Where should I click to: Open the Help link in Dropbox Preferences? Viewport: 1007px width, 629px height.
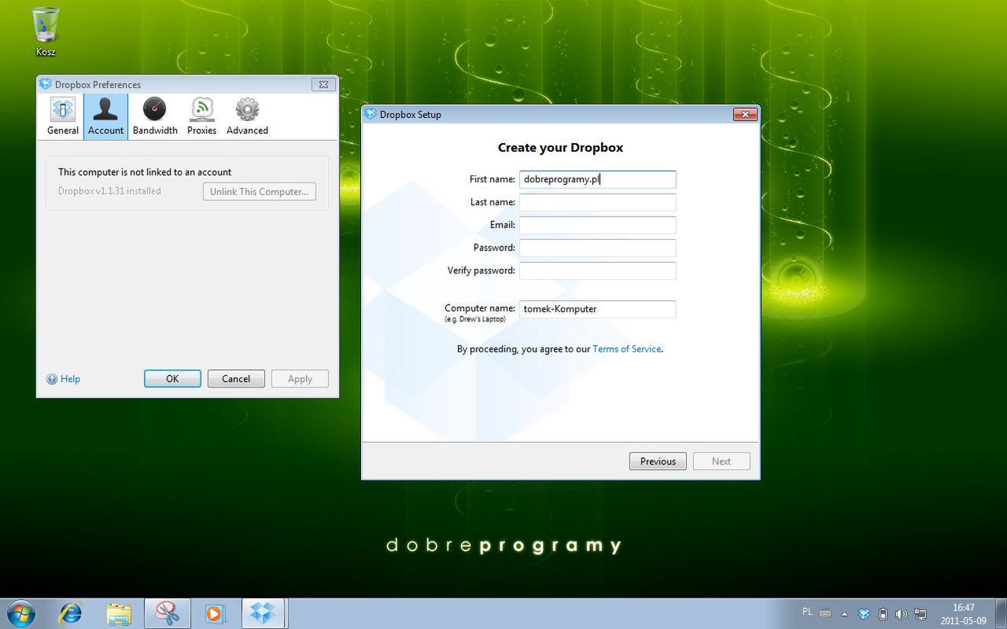pyautogui.click(x=70, y=379)
